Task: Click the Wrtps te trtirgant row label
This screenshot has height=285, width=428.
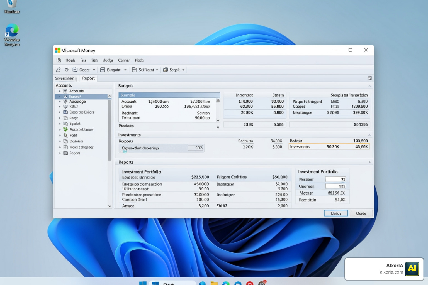Action: 307,102
